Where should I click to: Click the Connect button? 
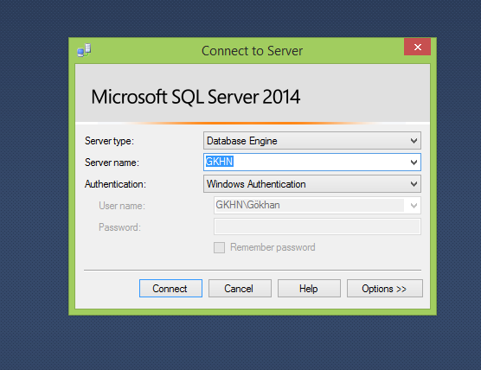point(170,288)
